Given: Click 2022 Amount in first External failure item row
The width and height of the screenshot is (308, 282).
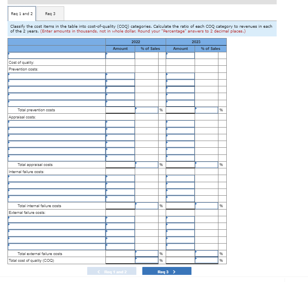Looking at the screenshot, I should [x=120, y=219].
